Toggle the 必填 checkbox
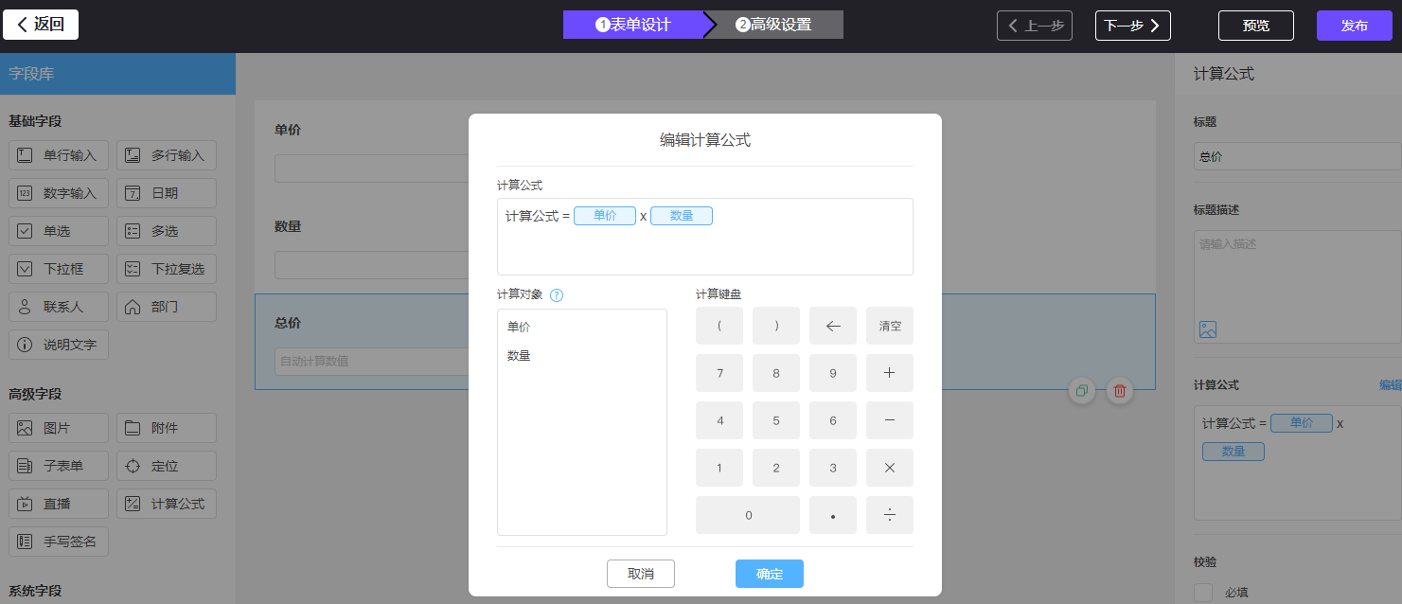Screen dimensions: 1402x604 (x=1203, y=593)
